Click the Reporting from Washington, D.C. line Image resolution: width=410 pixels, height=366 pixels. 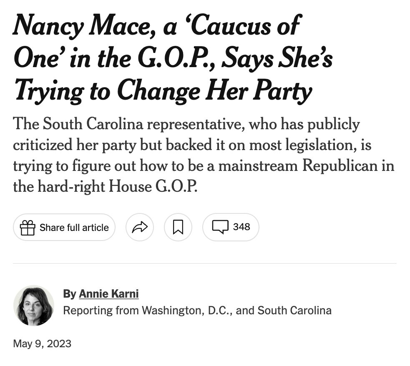click(x=197, y=311)
